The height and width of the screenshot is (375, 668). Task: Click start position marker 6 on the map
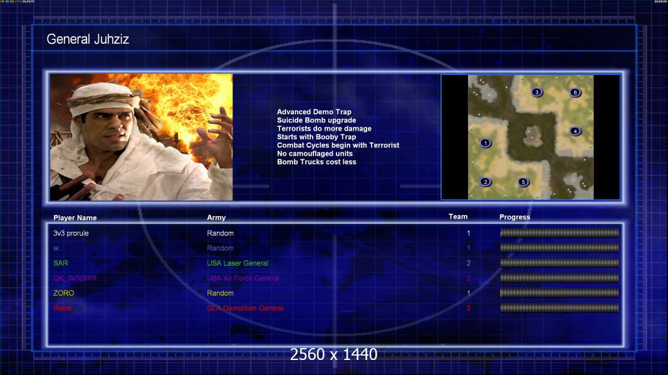click(x=575, y=92)
